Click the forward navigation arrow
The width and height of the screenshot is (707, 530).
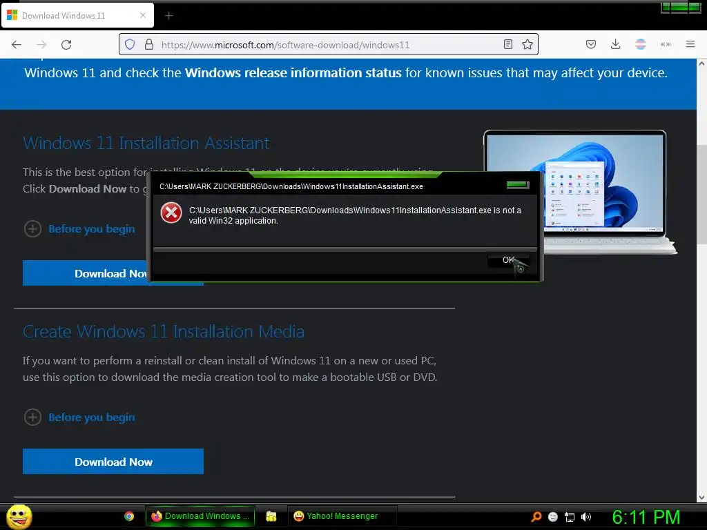(41, 45)
